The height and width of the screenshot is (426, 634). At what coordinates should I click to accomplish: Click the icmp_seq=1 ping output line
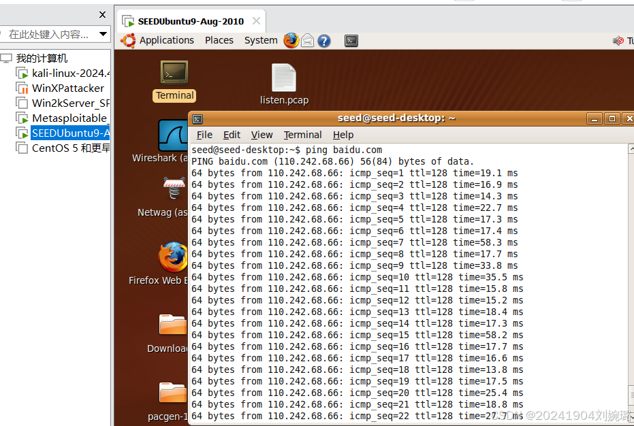coord(354,174)
